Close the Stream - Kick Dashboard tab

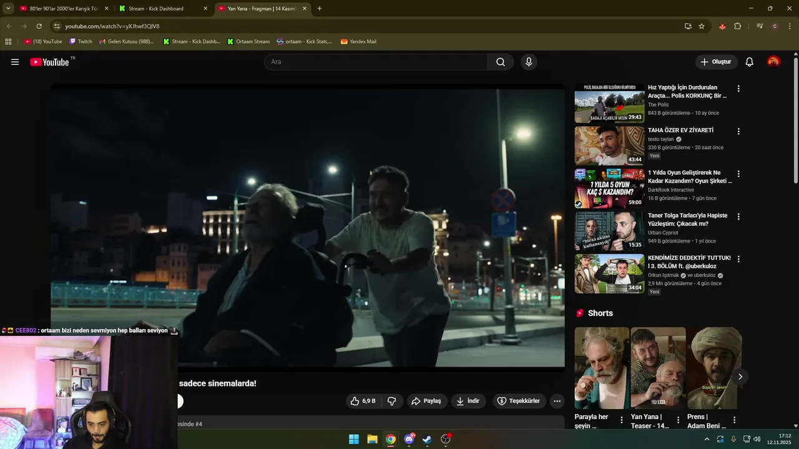pos(205,9)
